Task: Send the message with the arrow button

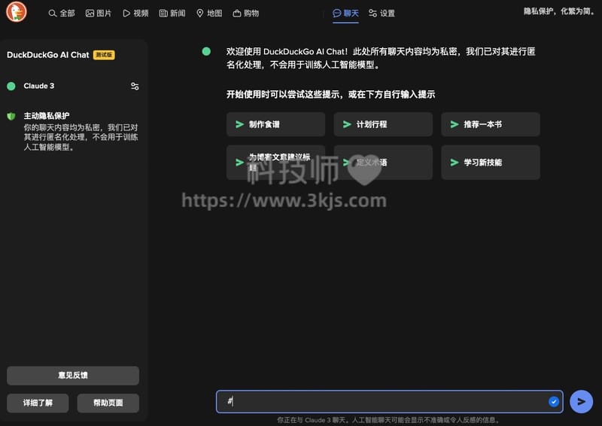Action: pyautogui.click(x=581, y=402)
